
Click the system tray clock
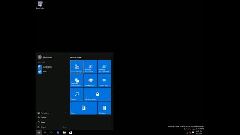pos(199,132)
